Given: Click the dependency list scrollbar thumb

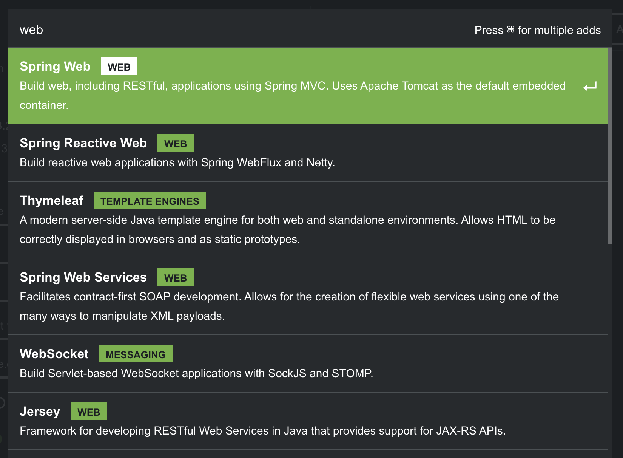Looking at the screenshot, I should tap(610, 146).
